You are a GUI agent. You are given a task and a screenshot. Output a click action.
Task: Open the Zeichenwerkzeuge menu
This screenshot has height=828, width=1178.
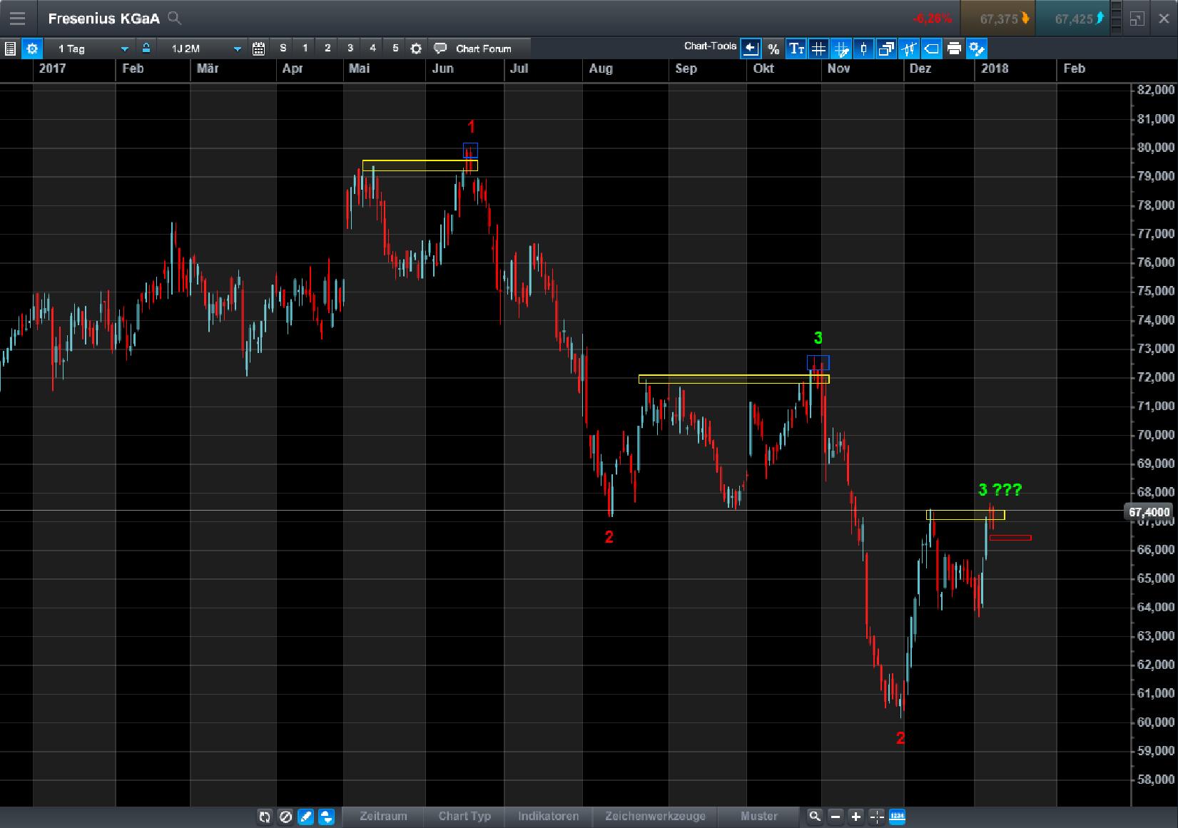tap(654, 817)
